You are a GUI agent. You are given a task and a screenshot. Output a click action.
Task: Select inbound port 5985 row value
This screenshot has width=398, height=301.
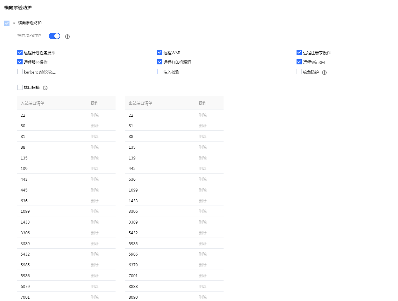coord(25,265)
